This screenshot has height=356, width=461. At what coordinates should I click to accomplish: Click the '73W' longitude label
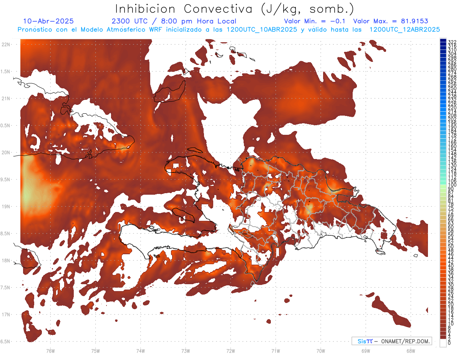(x=186, y=351)
